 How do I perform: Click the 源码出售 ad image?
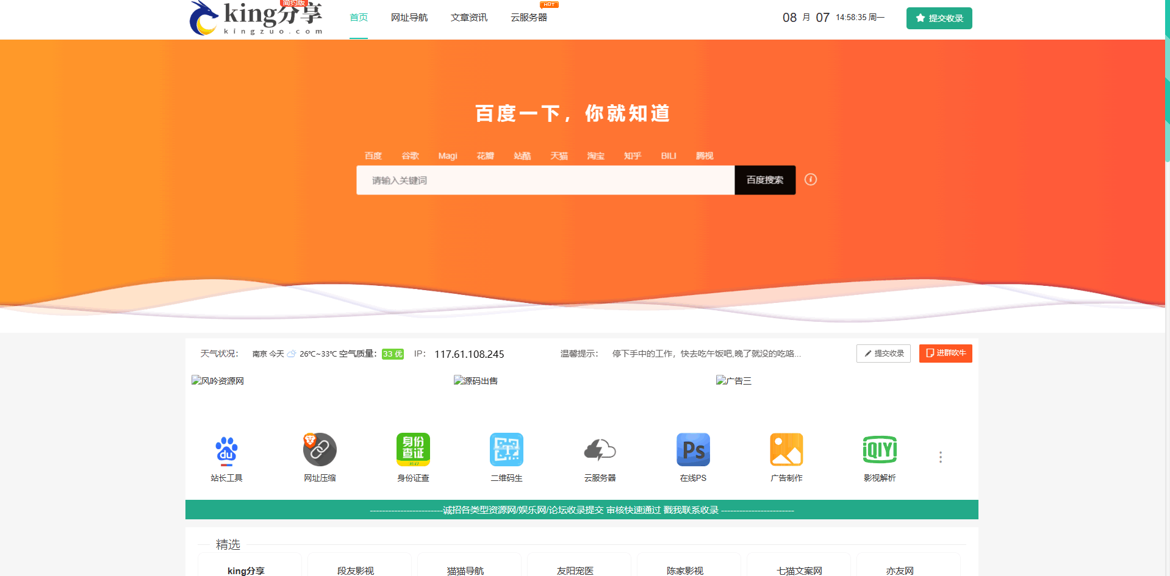pos(476,380)
